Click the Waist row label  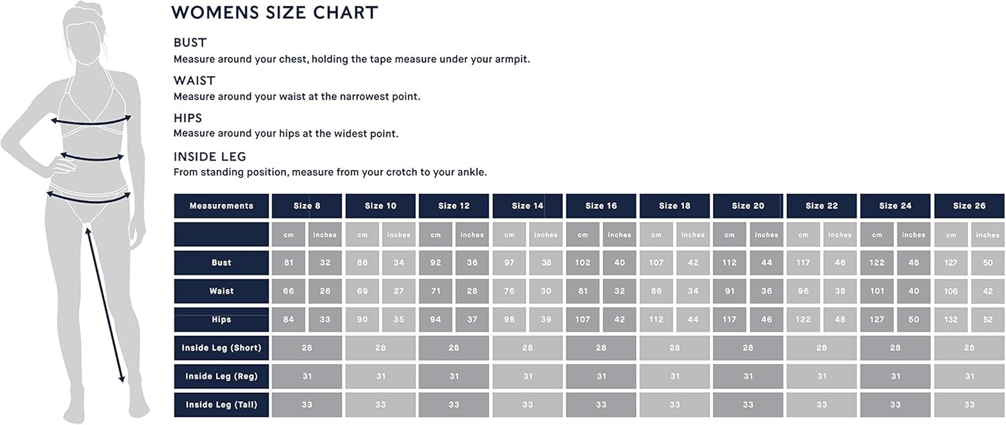[221, 291]
